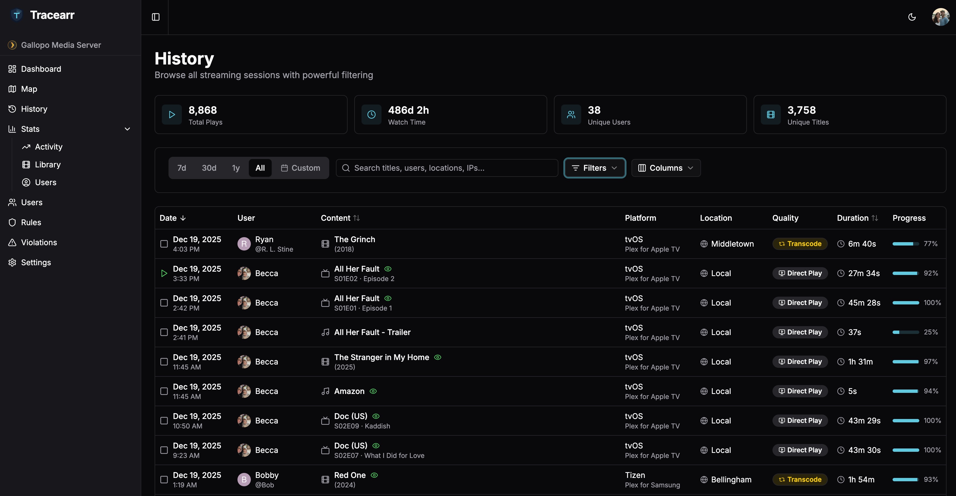
Task: Select the 1y time range tab
Action: (236, 168)
